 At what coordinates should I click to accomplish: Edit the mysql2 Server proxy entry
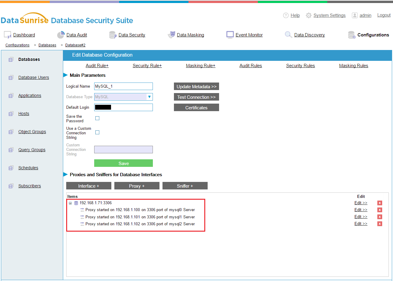click(361, 224)
